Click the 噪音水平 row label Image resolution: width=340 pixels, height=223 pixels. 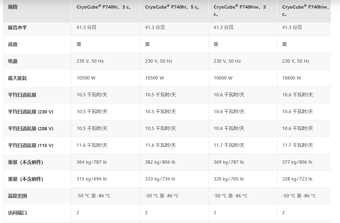pos(17,27)
